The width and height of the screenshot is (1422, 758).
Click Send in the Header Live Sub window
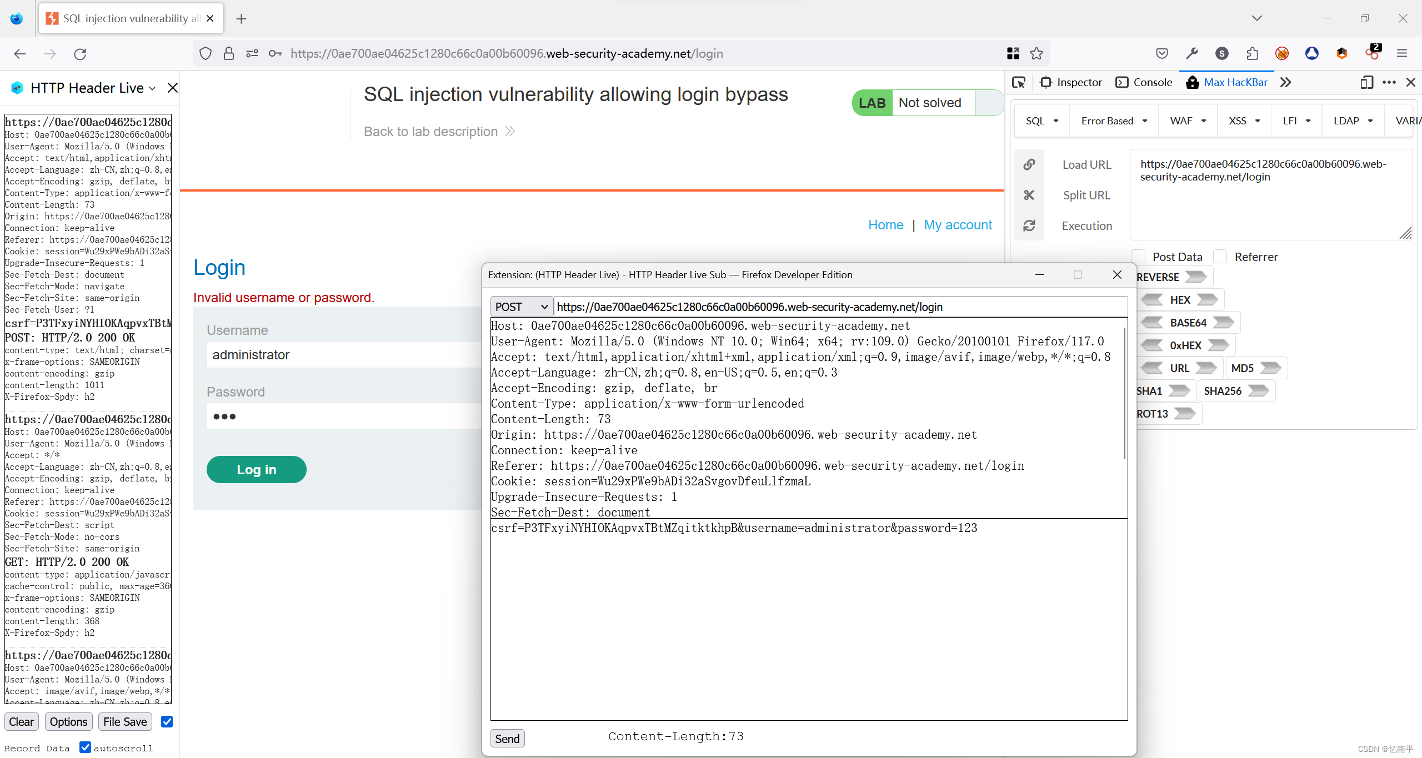click(507, 739)
